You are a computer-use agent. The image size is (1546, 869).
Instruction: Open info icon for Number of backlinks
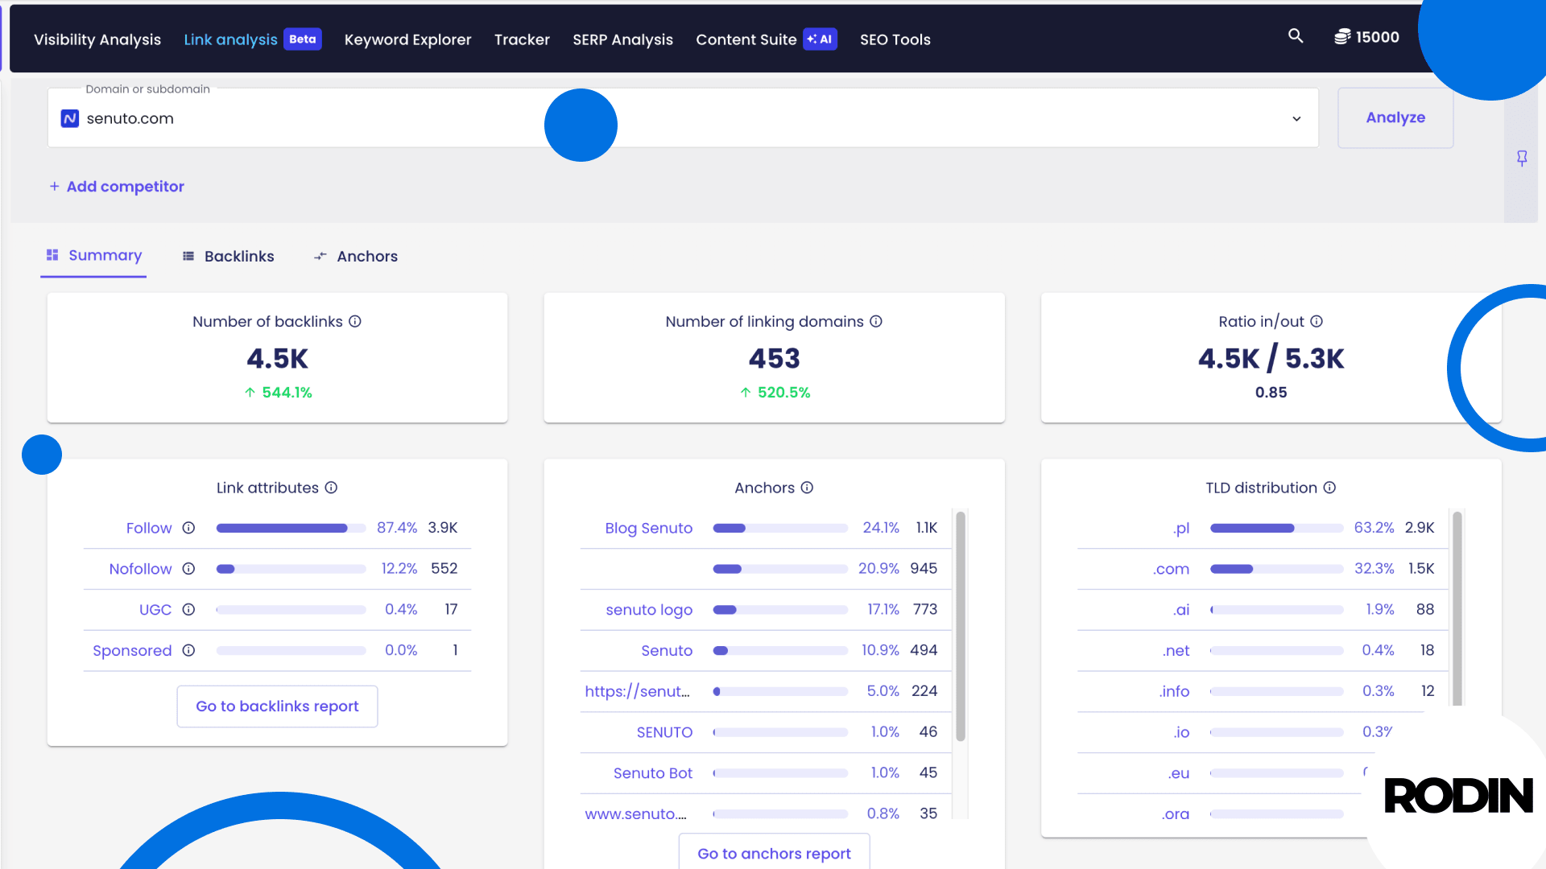355,321
